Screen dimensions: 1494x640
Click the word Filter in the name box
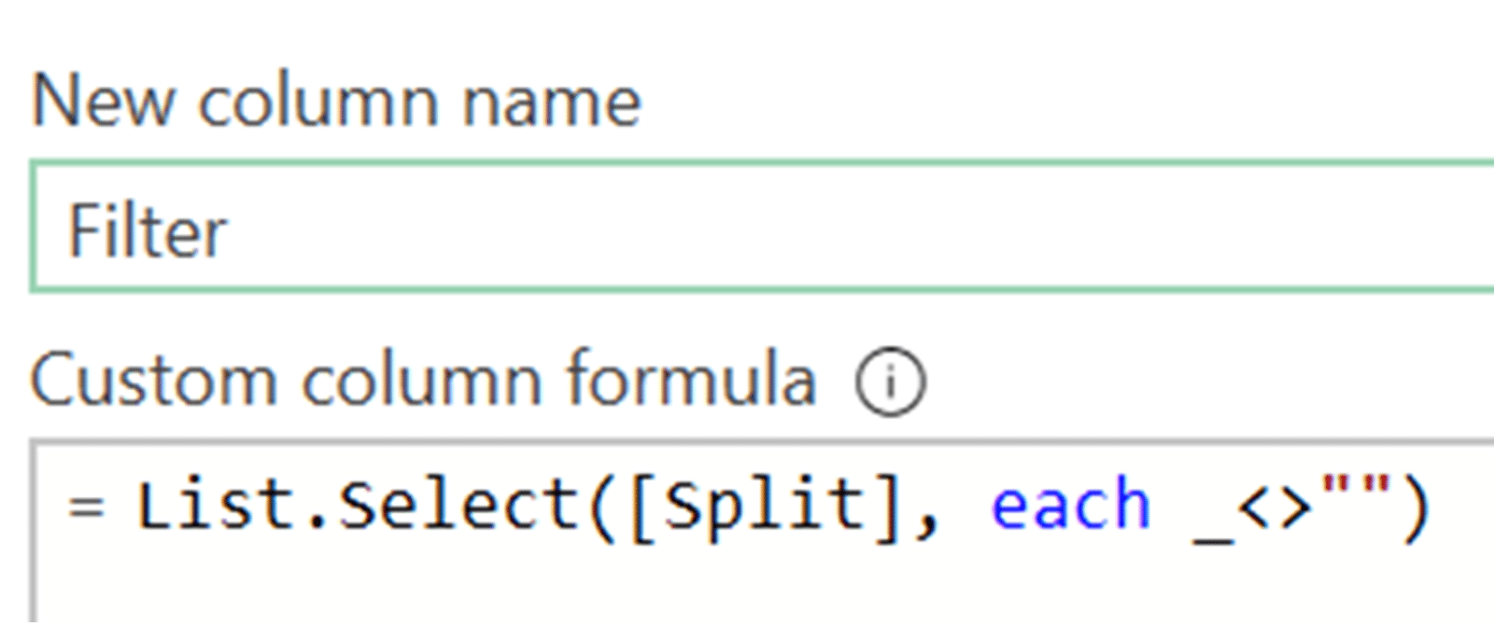148,230
